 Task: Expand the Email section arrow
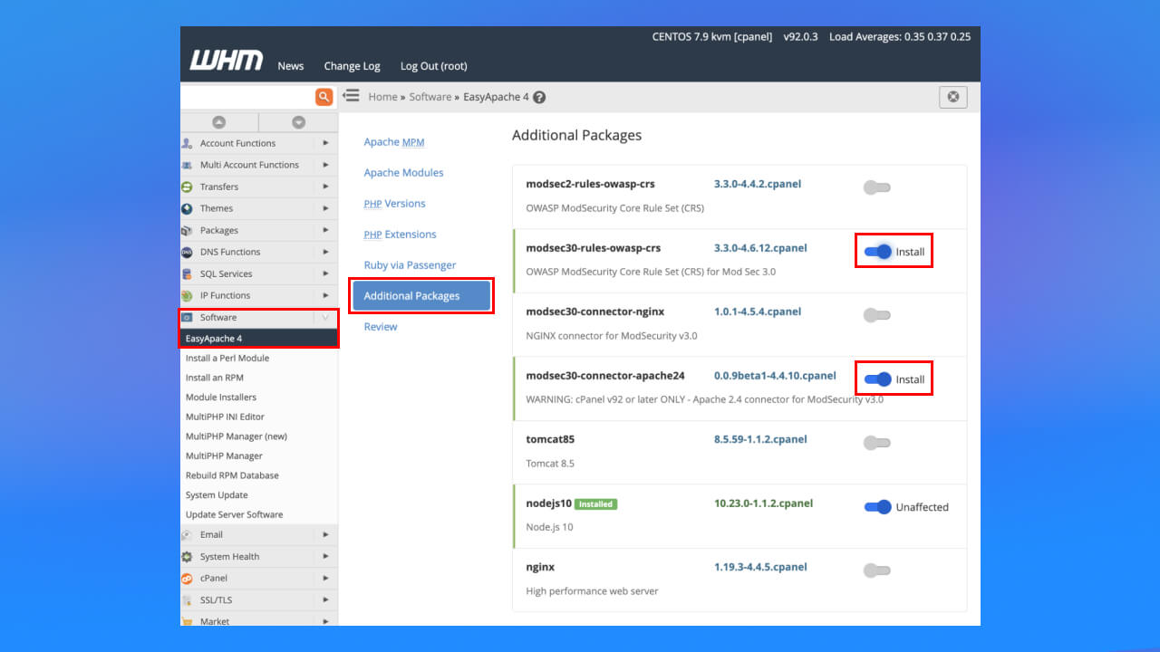pyautogui.click(x=325, y=534)
